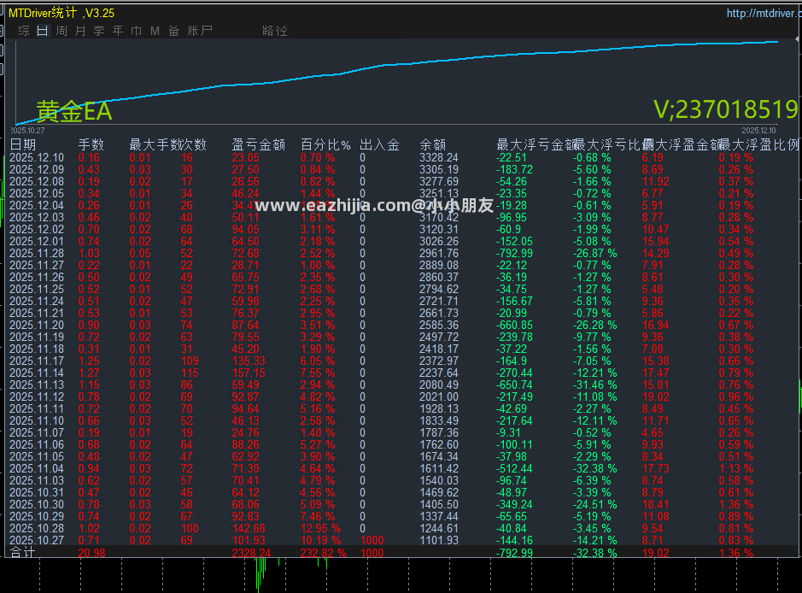Click the 2025.12.10 chart end date label
The image size is (802, 593).
[x=758, y=131]
